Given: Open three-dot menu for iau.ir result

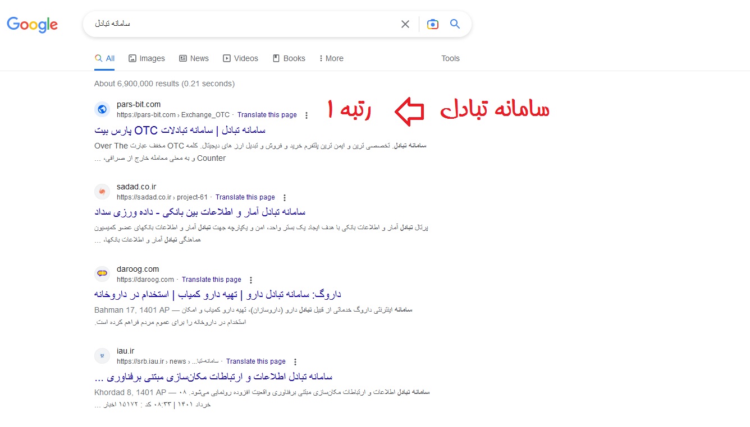Looking at the screenshot, I should coord(295,362).
